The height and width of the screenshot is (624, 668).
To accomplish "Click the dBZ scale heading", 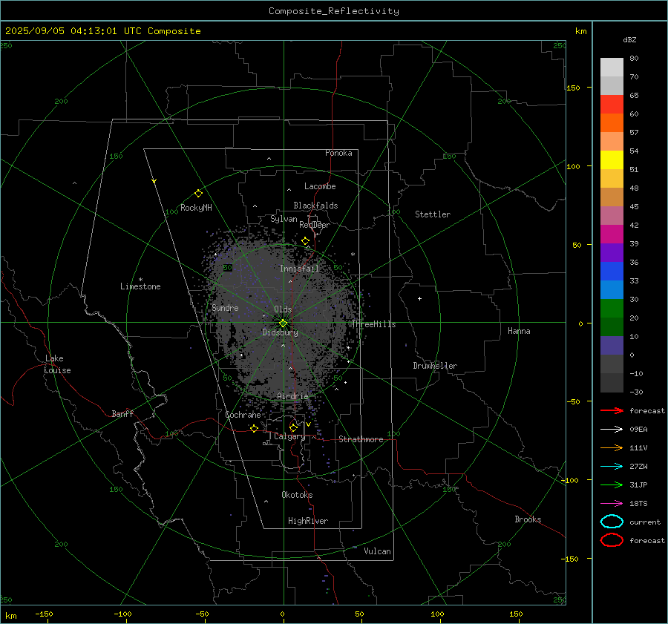I will click(x=629, y=40).
